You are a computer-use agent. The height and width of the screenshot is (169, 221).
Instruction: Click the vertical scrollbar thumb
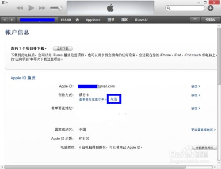[x=219, y=56]
